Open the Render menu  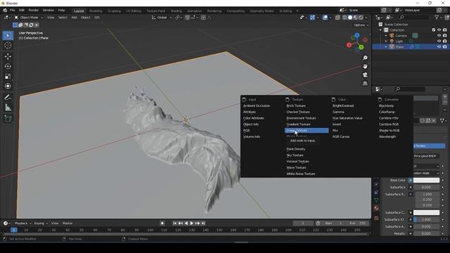[x=33, y=10]
